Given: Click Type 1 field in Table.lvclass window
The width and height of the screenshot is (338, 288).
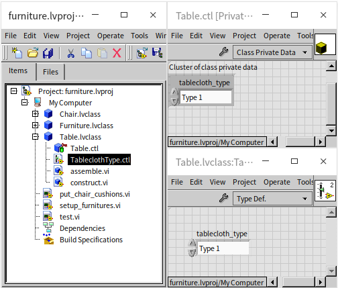Looking at the screenshot, I should coord(223,248).
